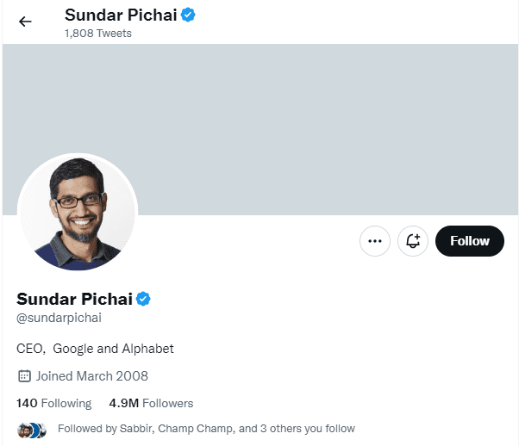Go back using the left arrow
The image size is (519, 446).
(x=25, y=22)
